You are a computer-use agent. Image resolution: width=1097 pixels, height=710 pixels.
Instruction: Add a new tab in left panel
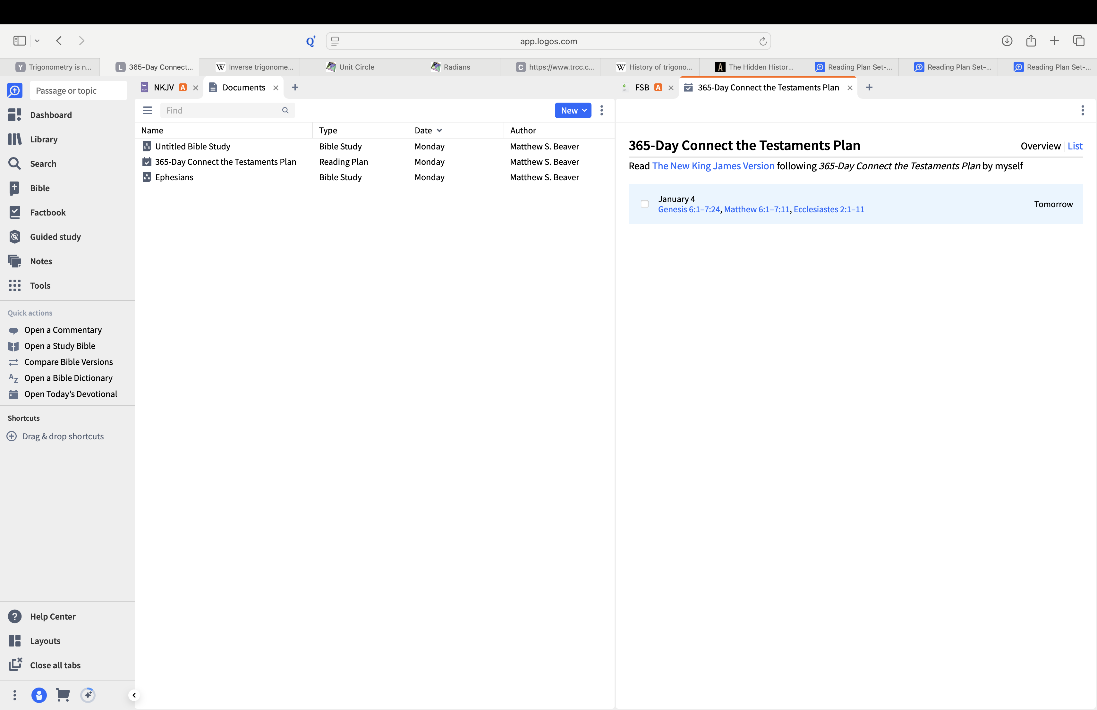[x=295, y=88]
